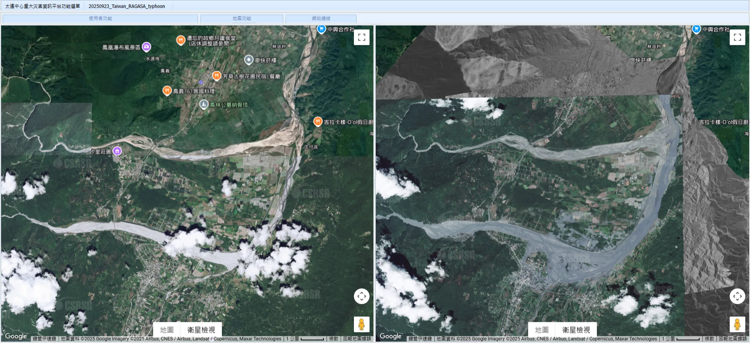Click the 鳳凰瀑布風景區 purple attraction marker
The width and height of the screenshot is (750, 343).
(x=146, y=47)
